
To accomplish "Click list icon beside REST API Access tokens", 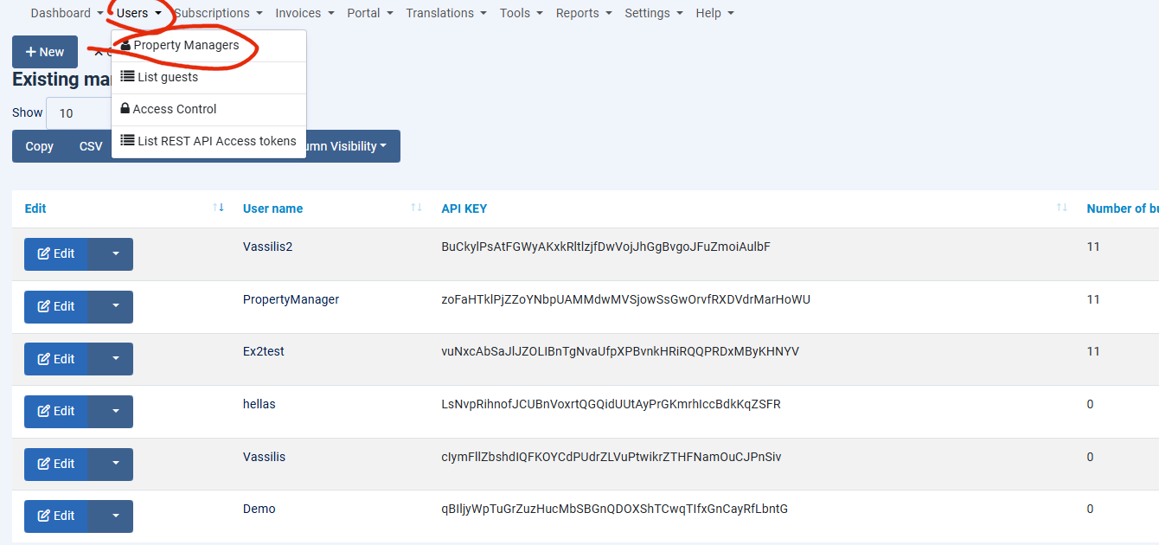I will tap(127, 141).
